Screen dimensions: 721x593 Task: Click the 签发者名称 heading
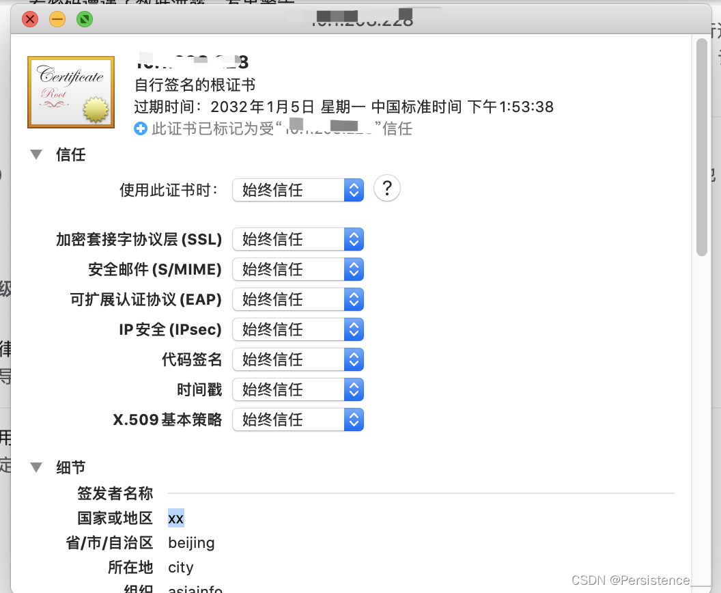(x=115, y=493)
